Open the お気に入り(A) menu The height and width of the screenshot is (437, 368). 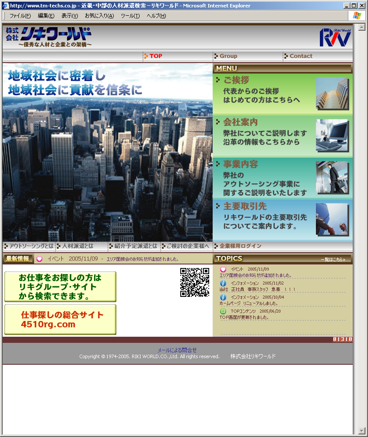[x=99, y=16]
